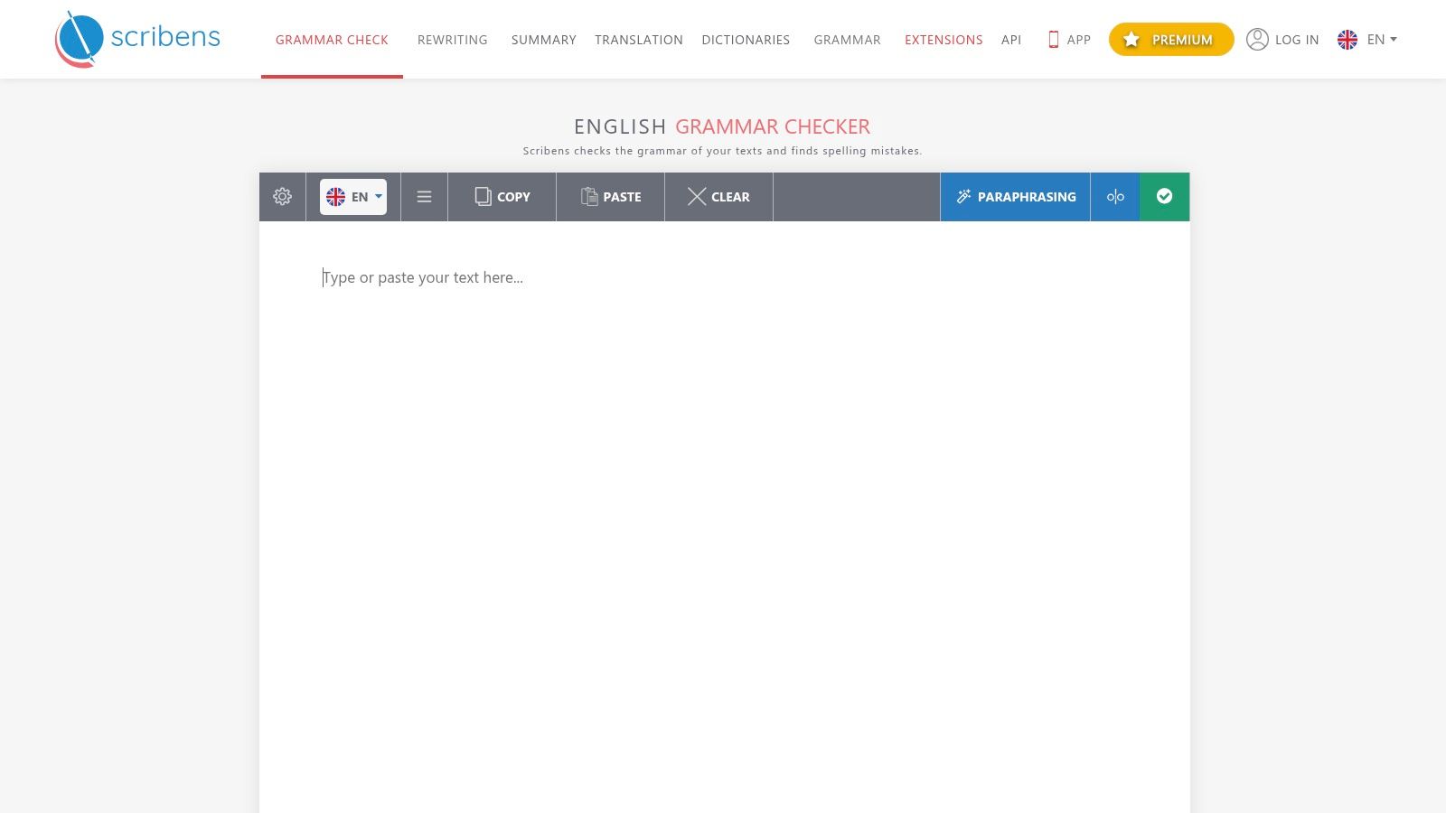Open the Translation menu item

pos(639,40)
